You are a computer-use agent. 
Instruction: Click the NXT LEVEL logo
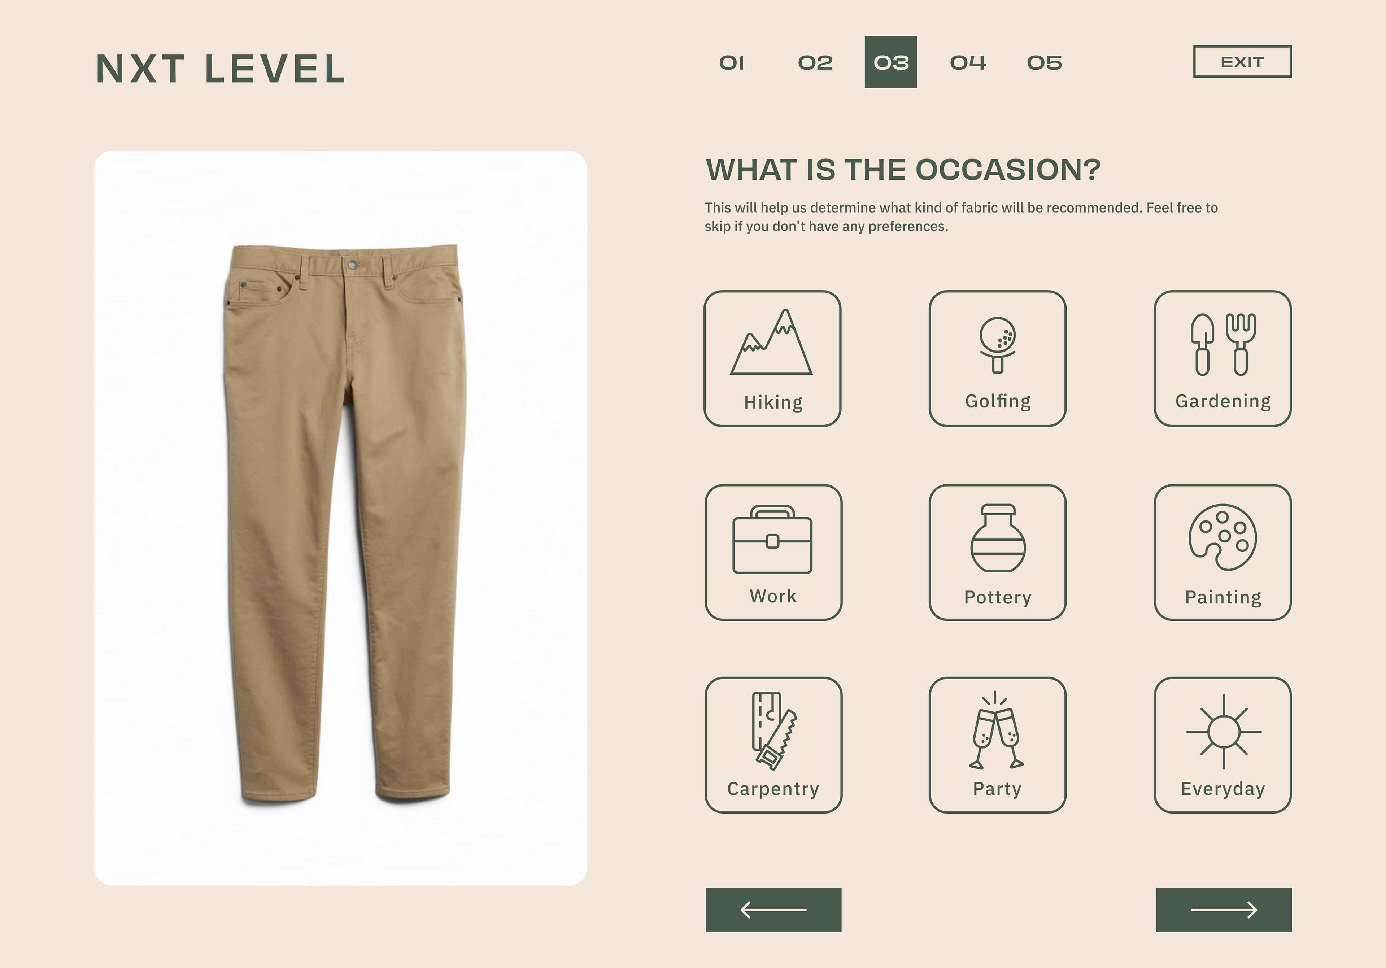coord(220,69)
